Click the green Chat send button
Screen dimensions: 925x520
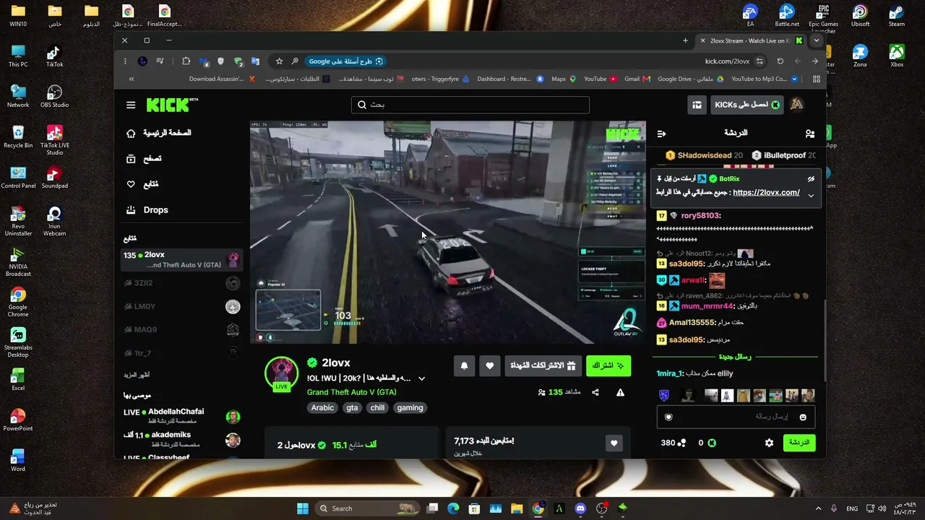(799, 443)
